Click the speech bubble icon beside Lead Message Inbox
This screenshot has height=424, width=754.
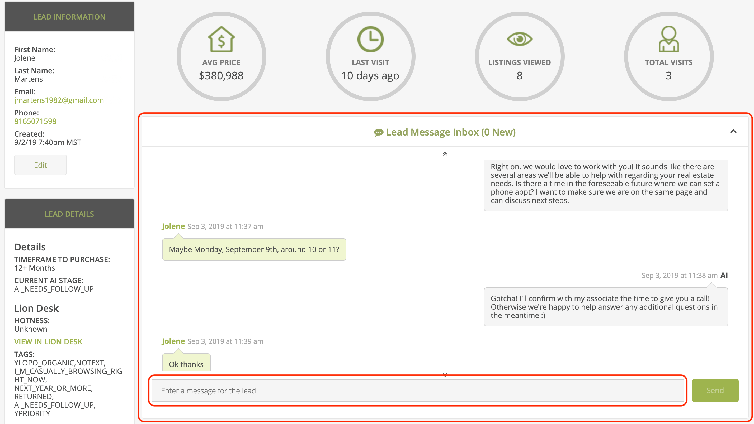pyautogui.click(x=379, y=132)
